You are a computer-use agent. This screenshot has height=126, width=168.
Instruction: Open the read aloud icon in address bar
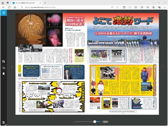pyautogui.click(x=112, y=7)
